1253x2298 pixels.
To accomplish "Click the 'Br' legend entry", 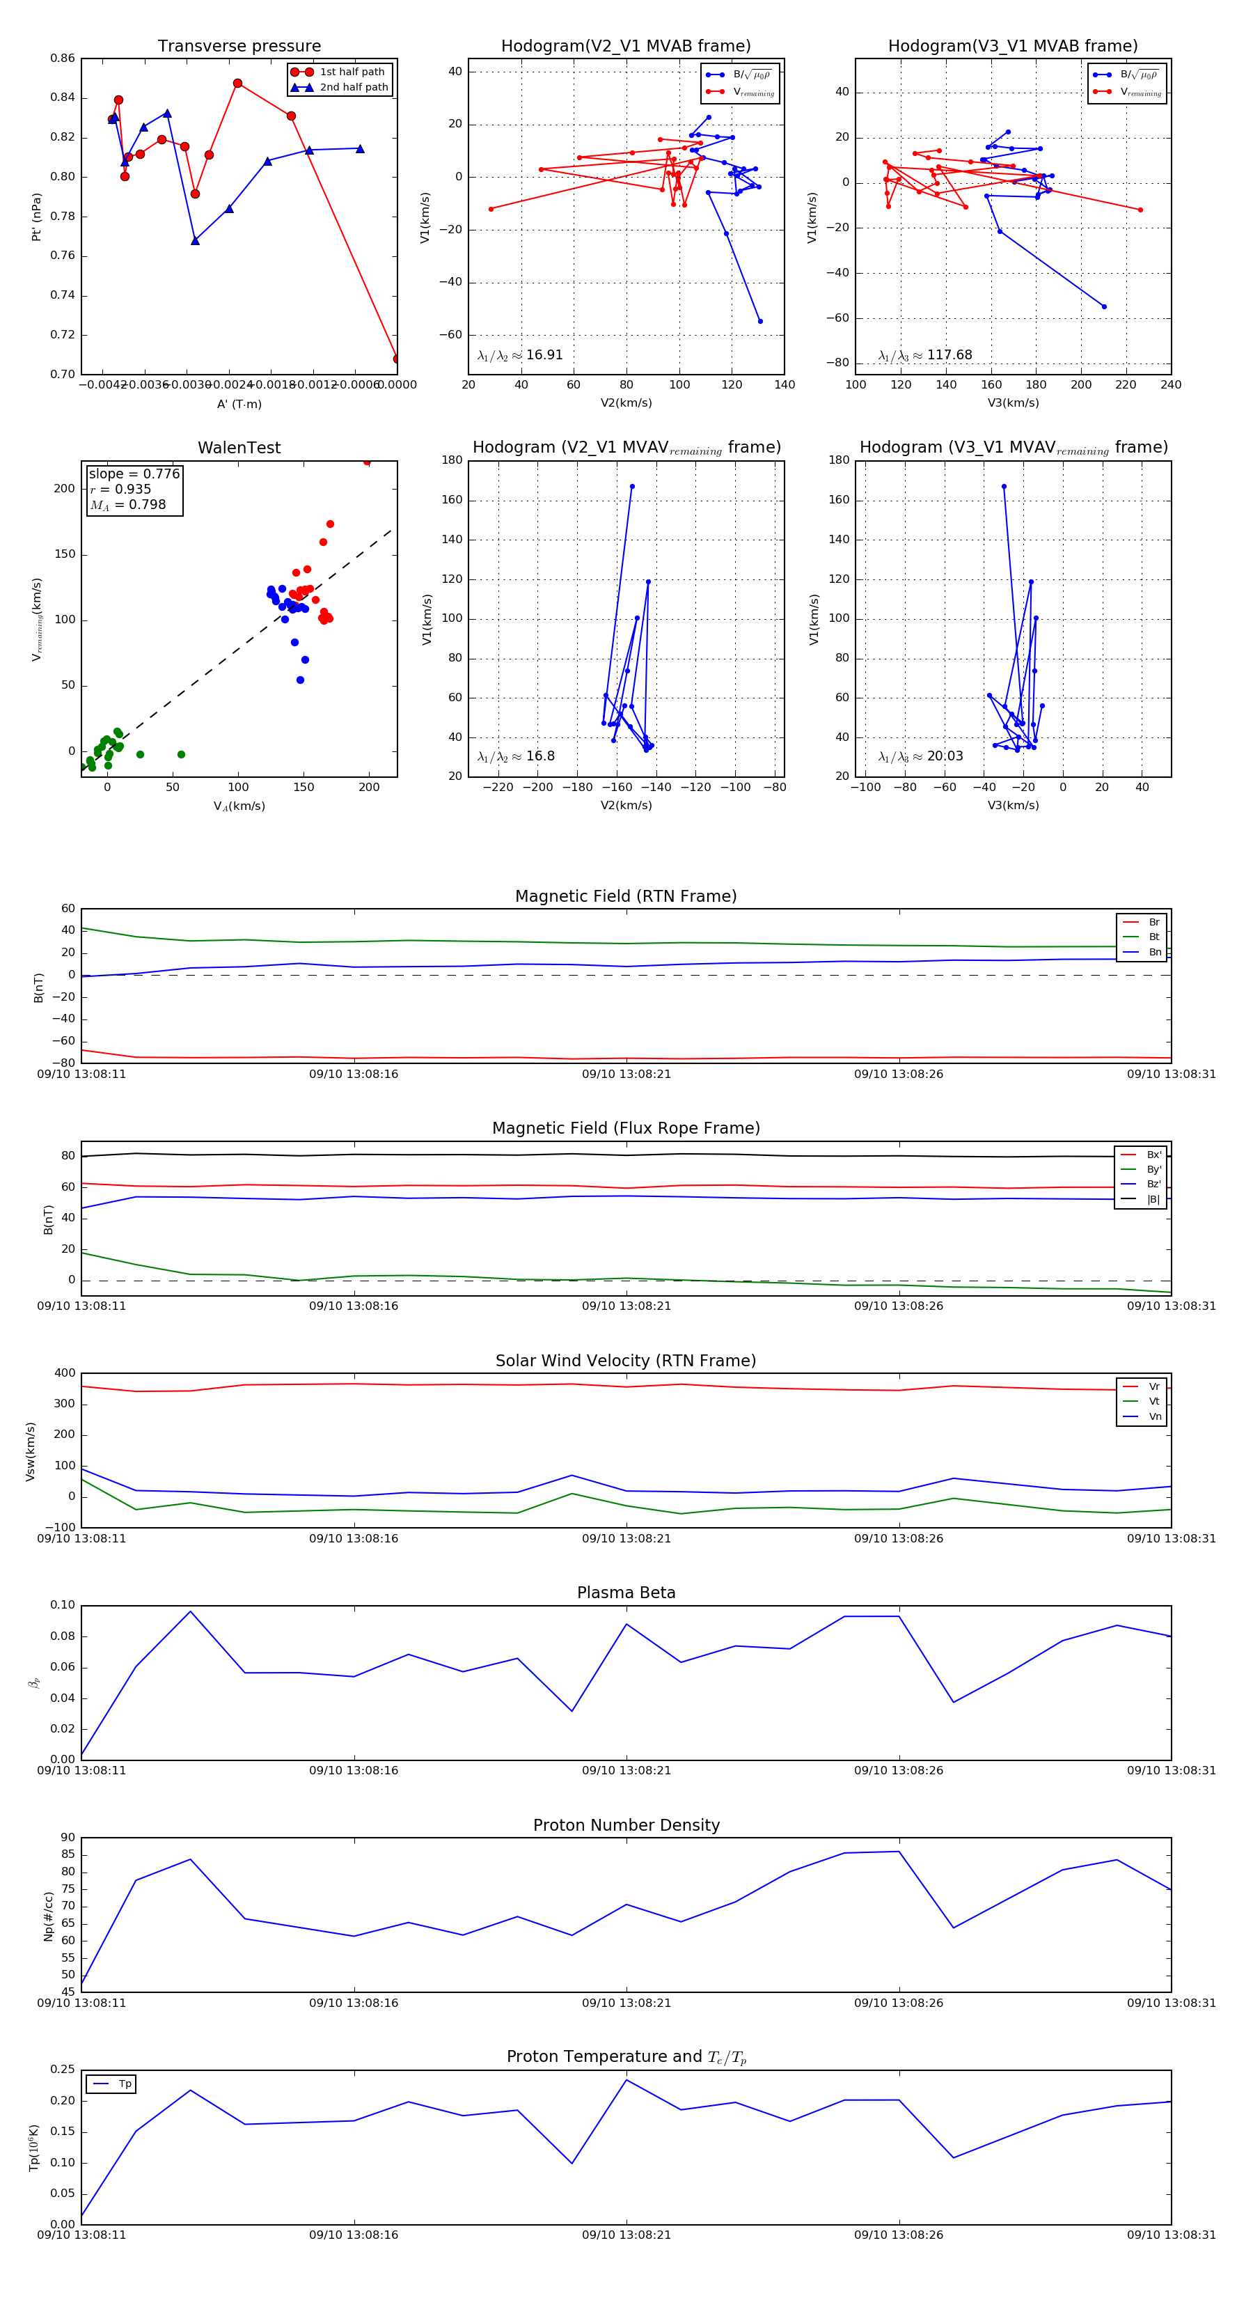I will point(1142,923).
